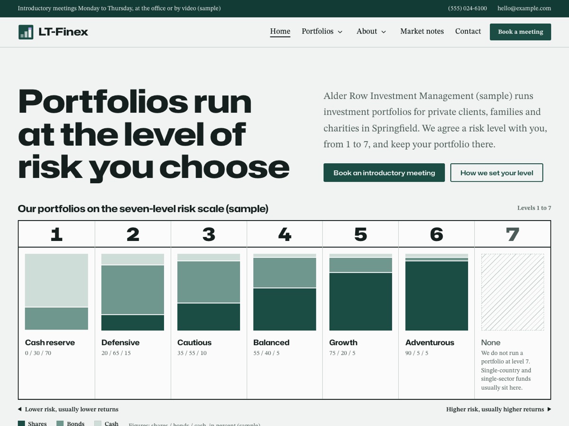This screenshot has width=569, height=426.
Task: Expand the About menu chevron
Action: 384,32
